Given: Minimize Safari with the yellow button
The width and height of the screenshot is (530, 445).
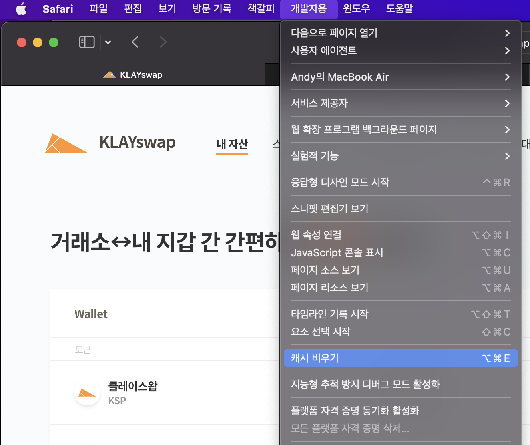Looking at the screenshot, I should point(38,42).
